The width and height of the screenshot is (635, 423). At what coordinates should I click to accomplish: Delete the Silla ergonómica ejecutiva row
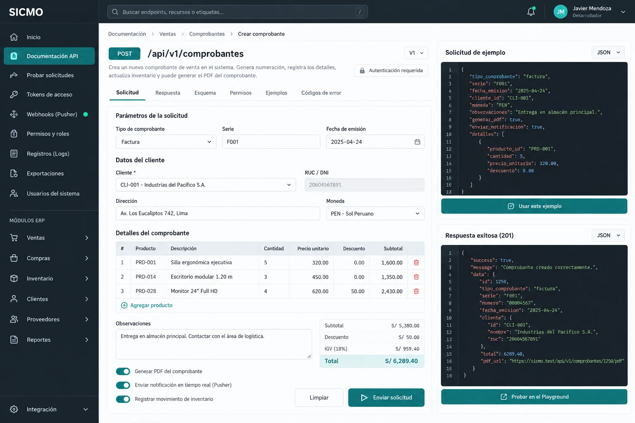pos(416,263)
